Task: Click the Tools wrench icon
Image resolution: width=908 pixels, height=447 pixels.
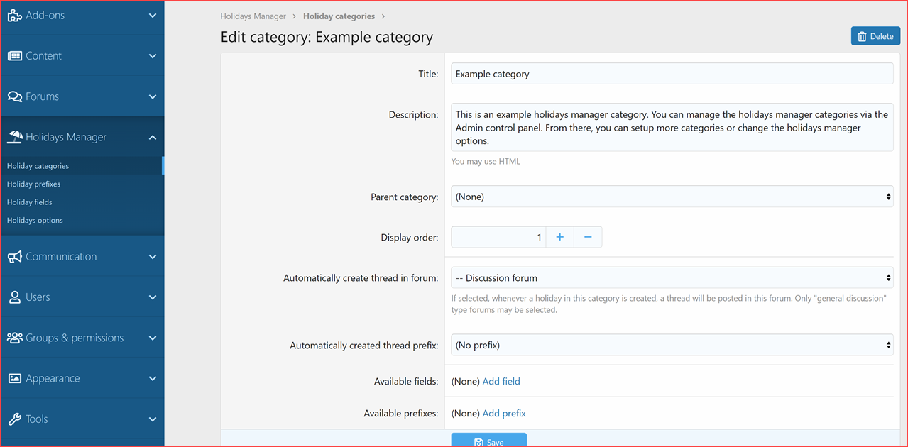Action: (14, 419)
